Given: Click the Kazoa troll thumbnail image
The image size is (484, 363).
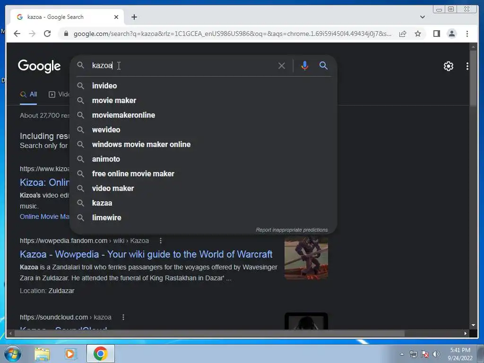Looking at the screenshot, I should [x=306, y=258].
